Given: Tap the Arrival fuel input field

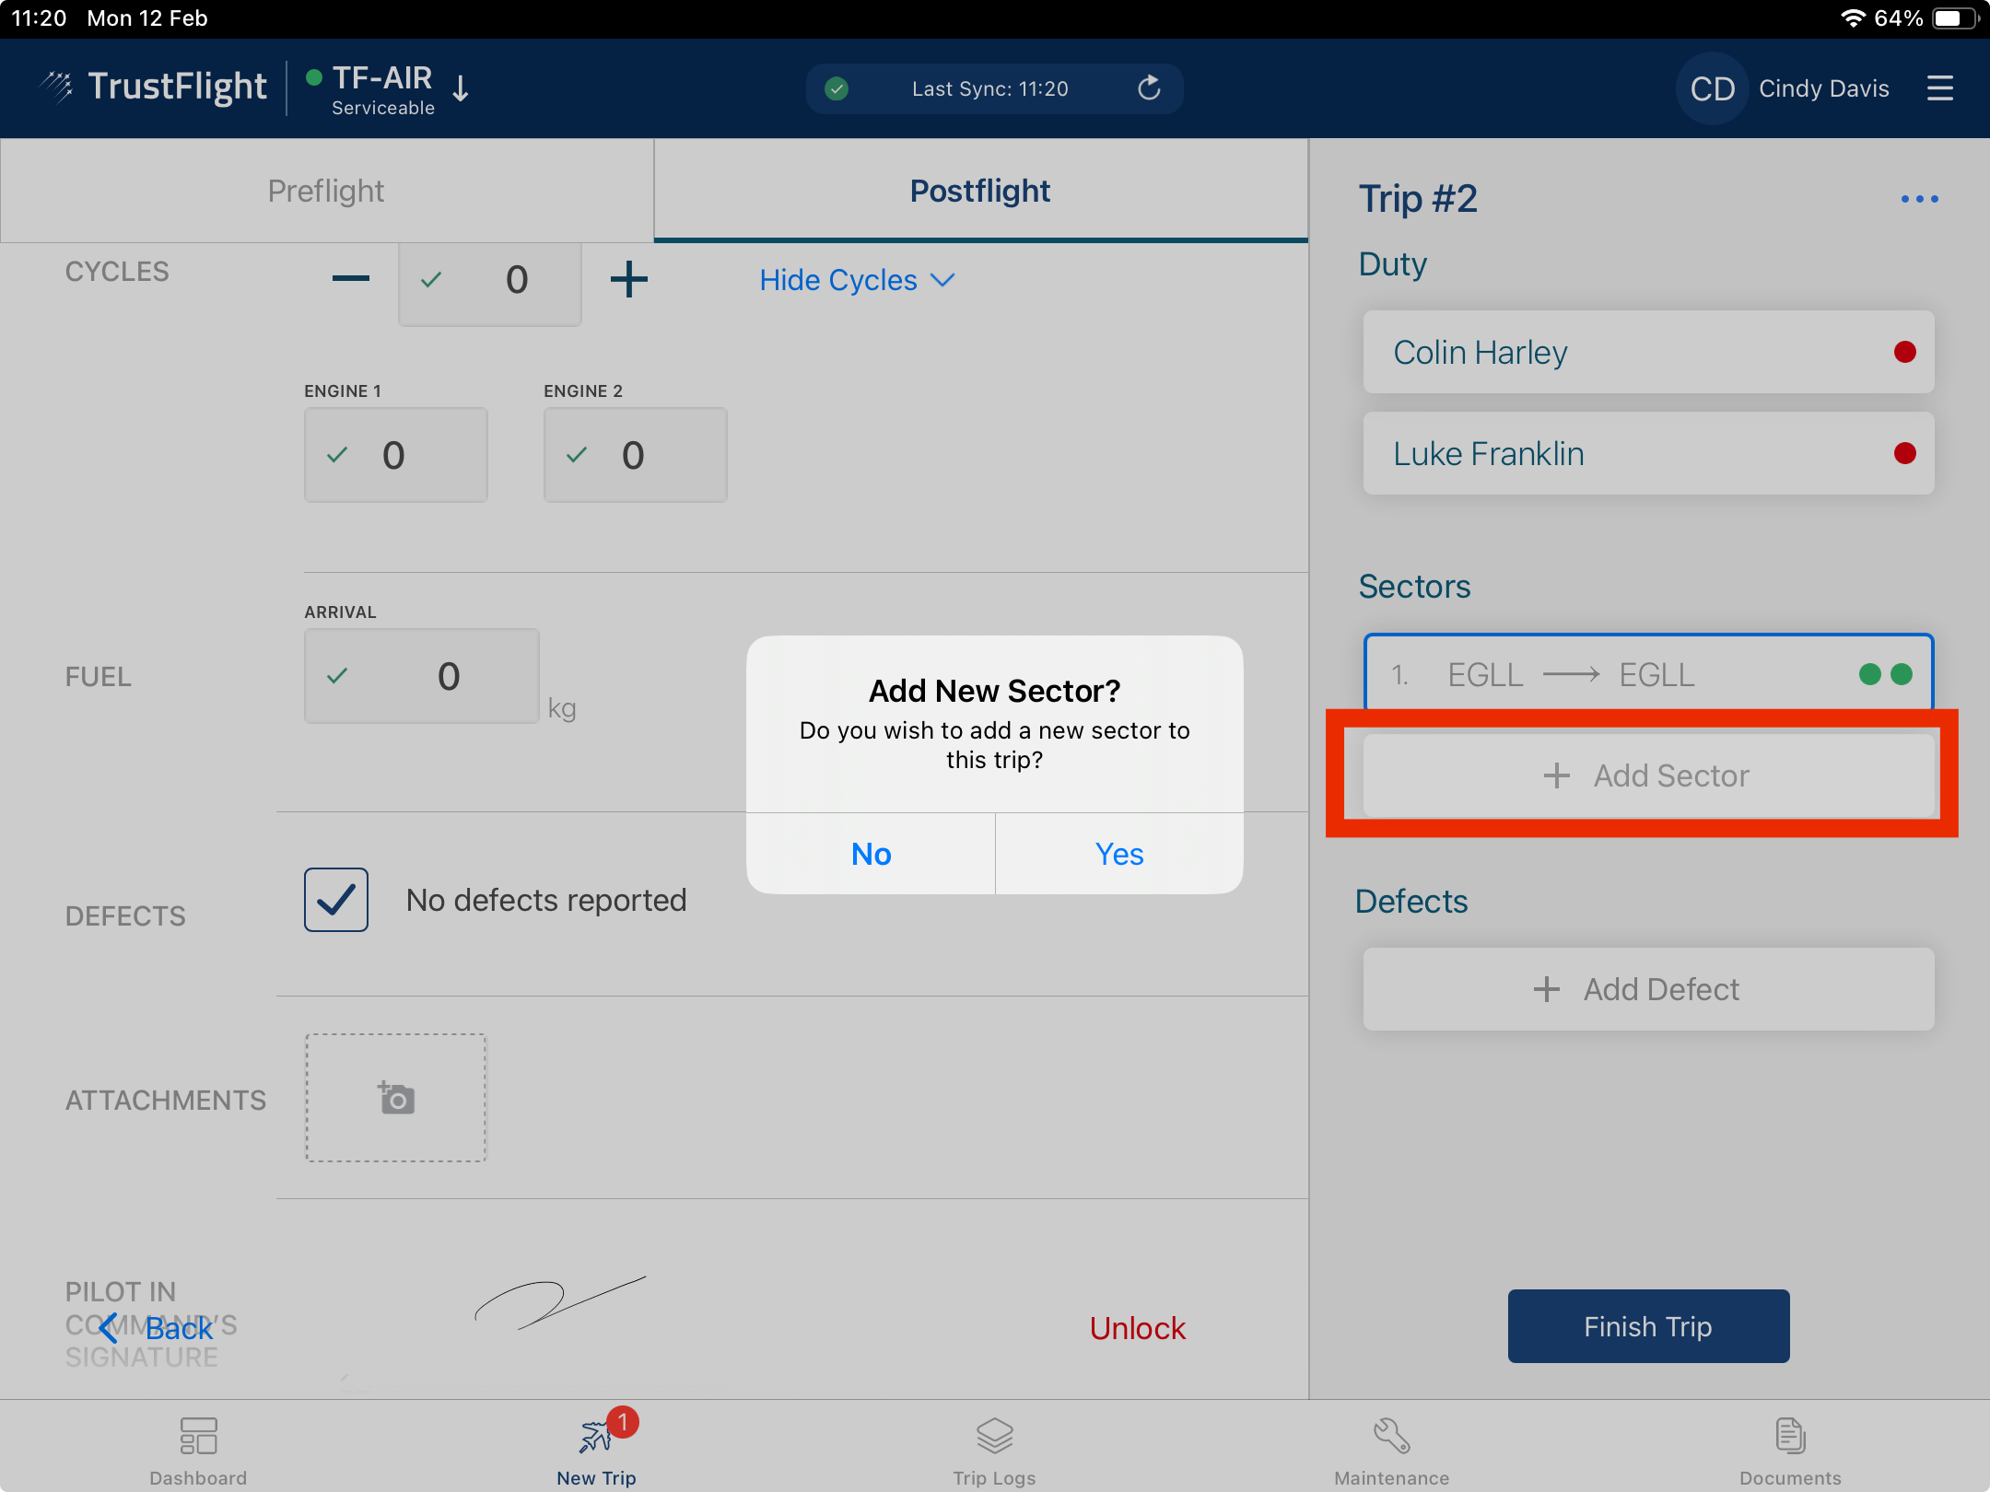Looking at the screenshot, I should [x=422, y=676].
